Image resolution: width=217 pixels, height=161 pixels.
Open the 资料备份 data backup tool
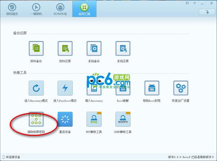(x=36, y=48)
